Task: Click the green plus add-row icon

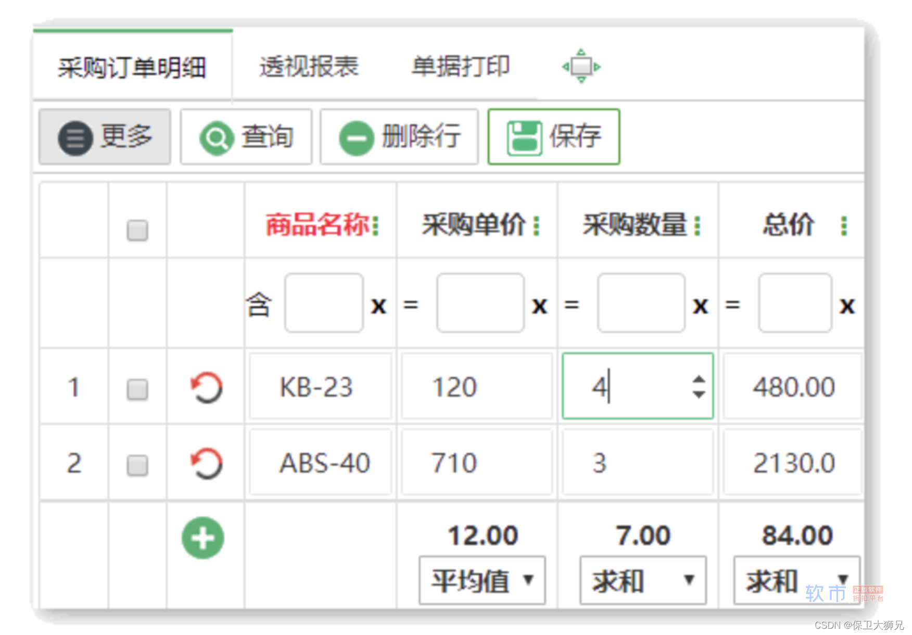Action: coord(203,538)
